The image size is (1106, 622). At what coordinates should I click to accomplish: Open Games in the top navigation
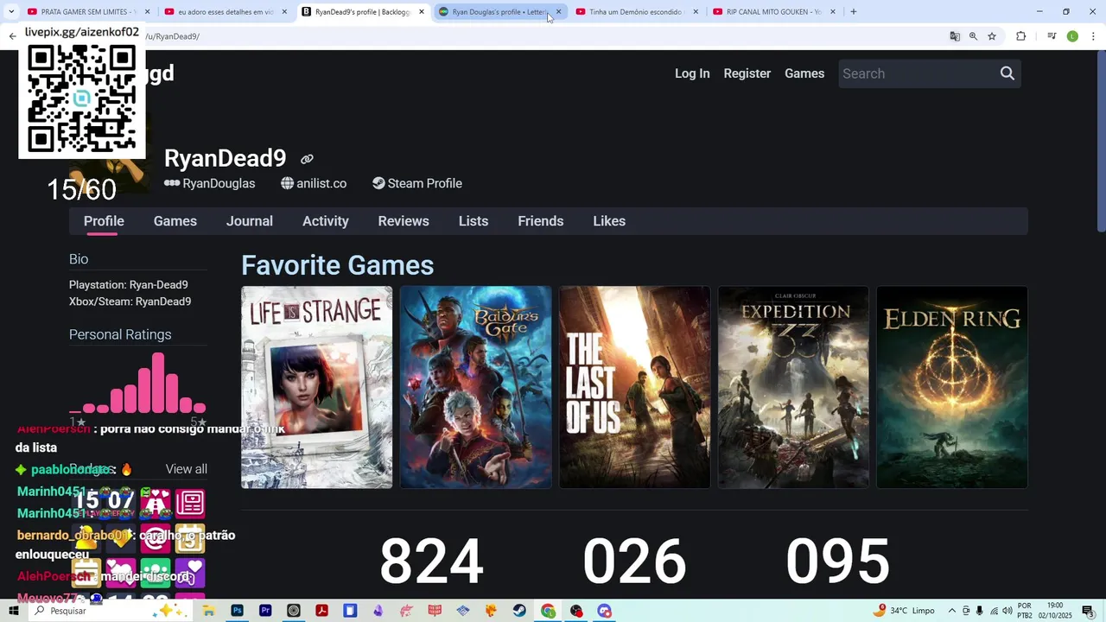[804, 73]
